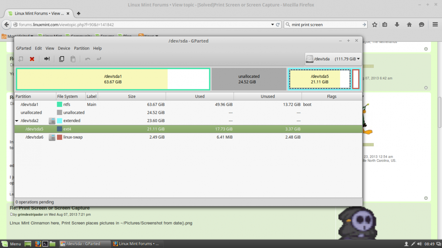Click the Paste partition clipboard icon
This screenshot has height=248, width=442.
tap(73, 59)
